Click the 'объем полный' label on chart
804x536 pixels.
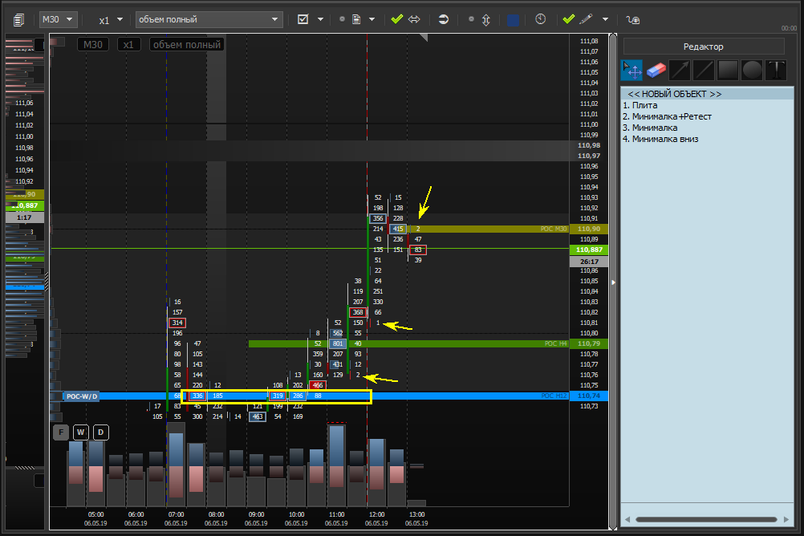tap(187, 45)
